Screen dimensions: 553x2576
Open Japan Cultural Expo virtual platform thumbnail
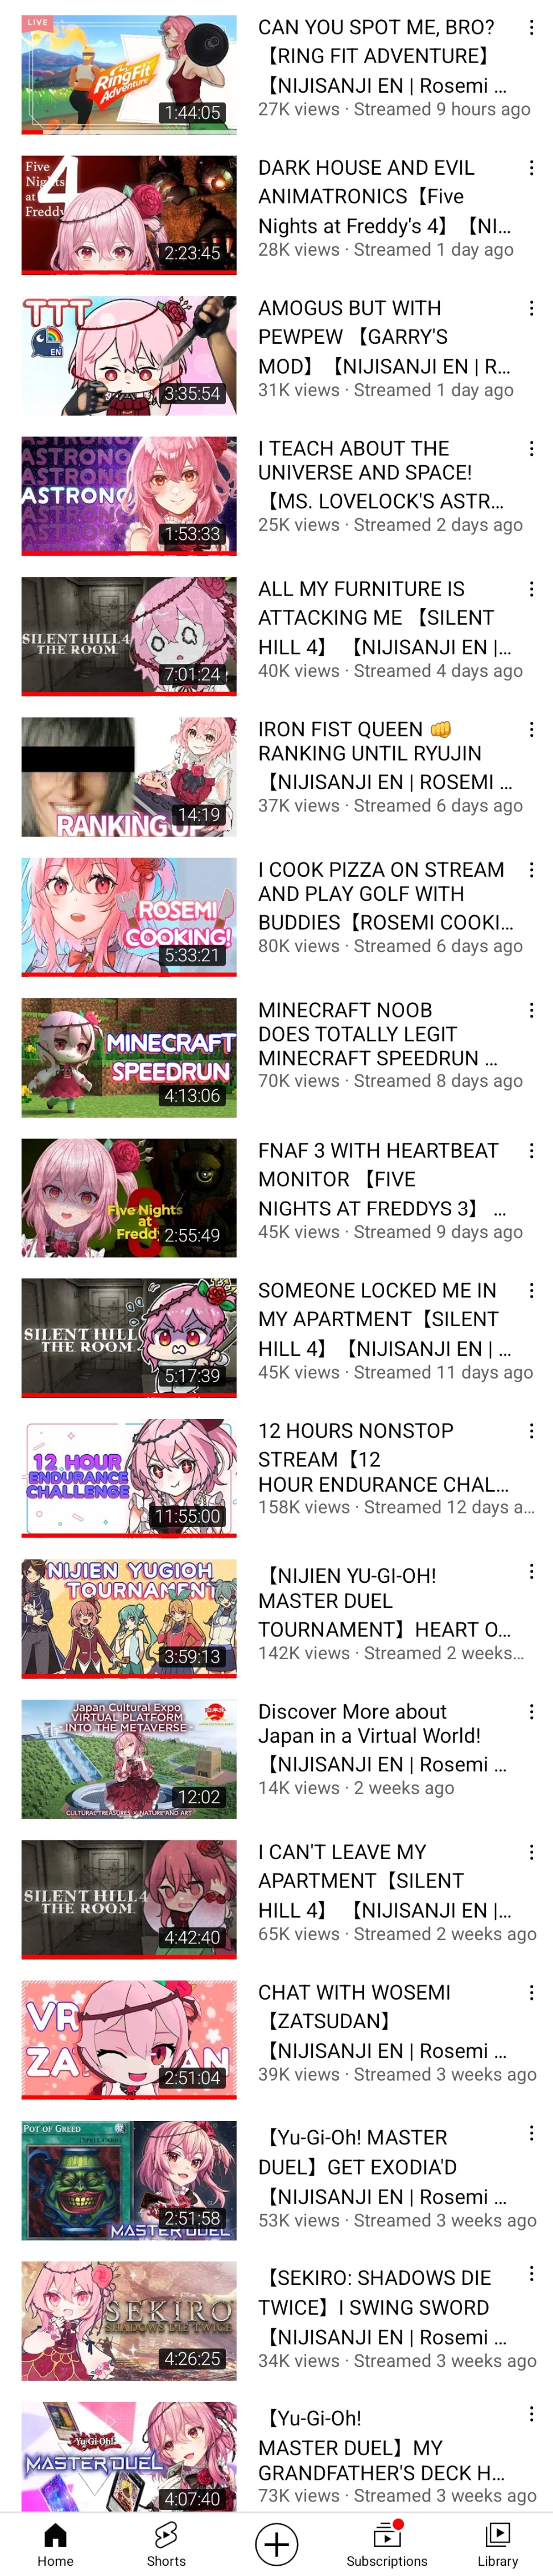tap(129, 1759)
